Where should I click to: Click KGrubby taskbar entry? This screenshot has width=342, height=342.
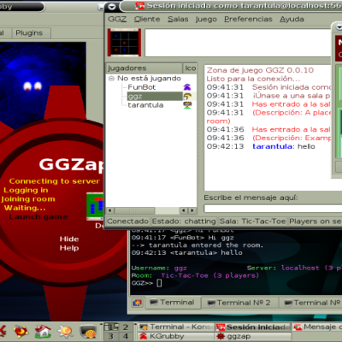click(x=176, y=336)
